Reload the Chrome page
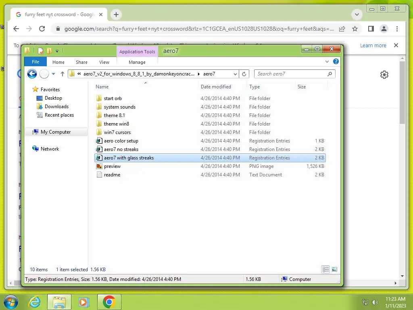This screenshot has width=413, height=310. [x=42, y=29]
